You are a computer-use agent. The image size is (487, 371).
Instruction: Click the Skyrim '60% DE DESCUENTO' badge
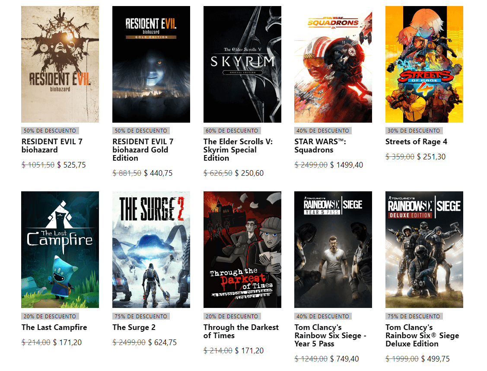(231, 130)
